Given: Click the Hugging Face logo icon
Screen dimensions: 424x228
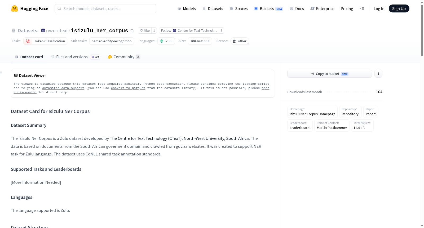Looking at the screenshot, I should click(14, 8).
